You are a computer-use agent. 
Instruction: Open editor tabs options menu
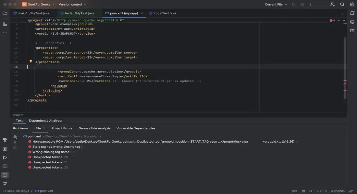[x=342, y=13]
